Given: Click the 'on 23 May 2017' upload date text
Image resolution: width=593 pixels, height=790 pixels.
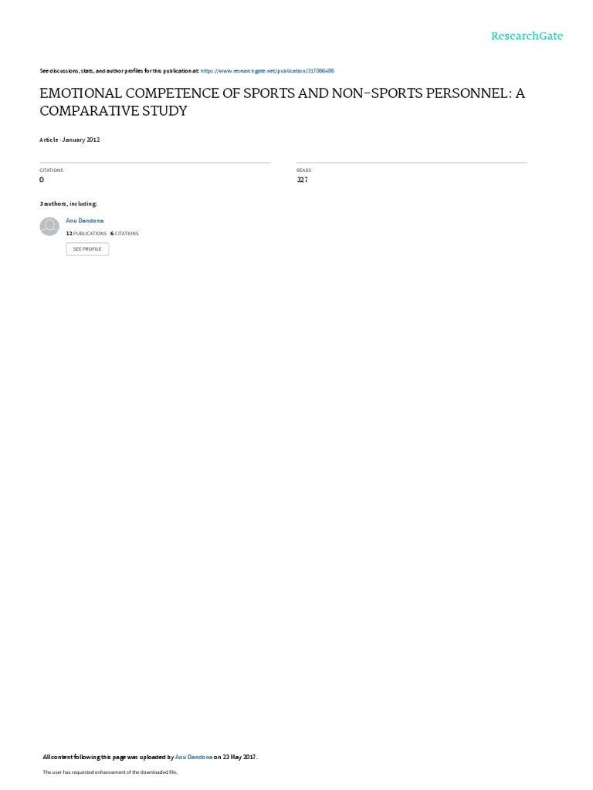Looking at the screenshot, I should click(236, 757).
